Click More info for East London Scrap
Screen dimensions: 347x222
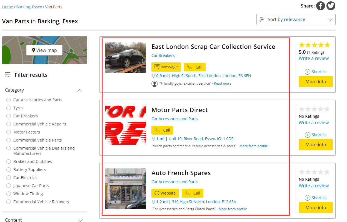click(x=316, y=82)
